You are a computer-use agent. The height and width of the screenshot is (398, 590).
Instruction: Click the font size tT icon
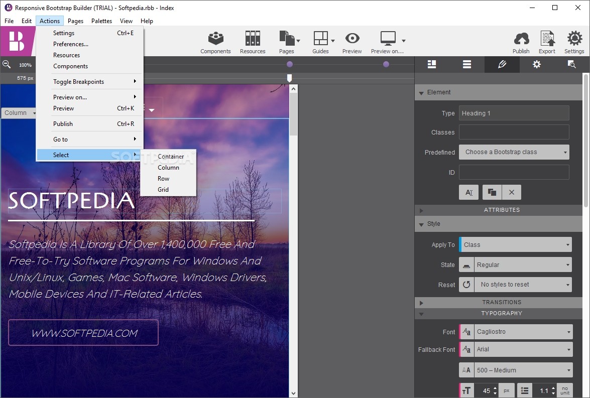click(x=466, y=390)
